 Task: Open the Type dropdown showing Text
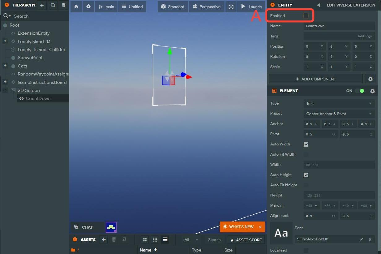339,104
